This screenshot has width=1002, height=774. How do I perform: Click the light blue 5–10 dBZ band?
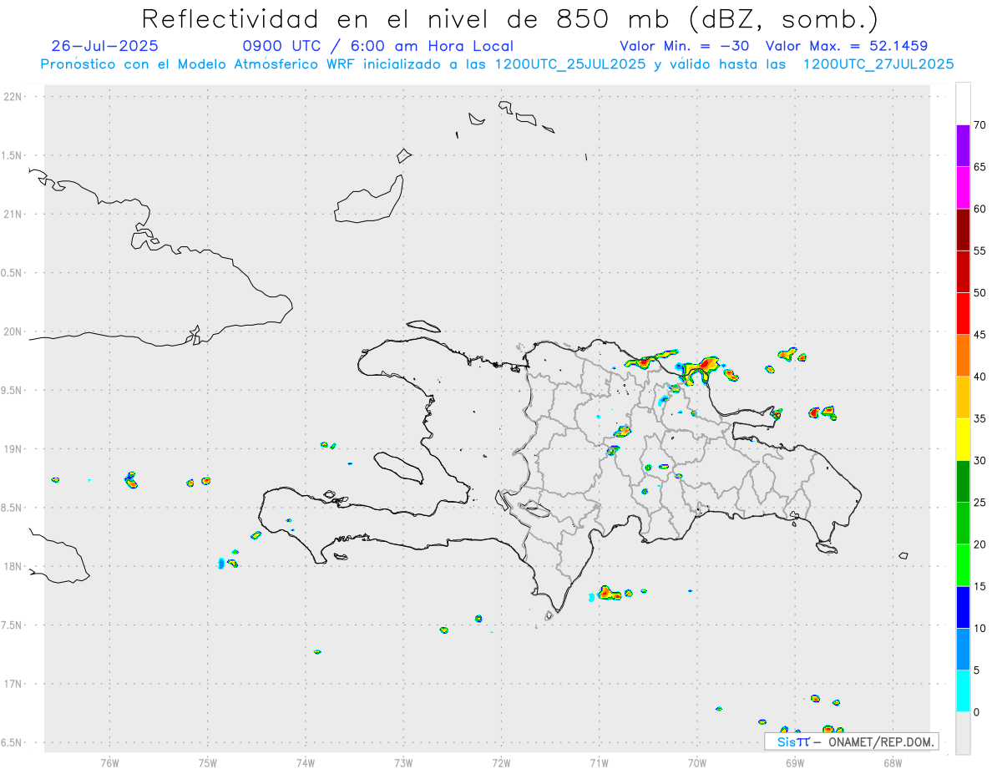pos(963,650)
